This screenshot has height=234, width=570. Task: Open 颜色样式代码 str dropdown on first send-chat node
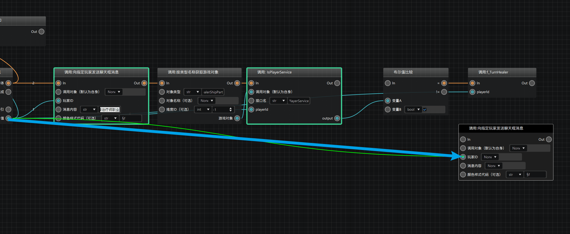point(110,118)
